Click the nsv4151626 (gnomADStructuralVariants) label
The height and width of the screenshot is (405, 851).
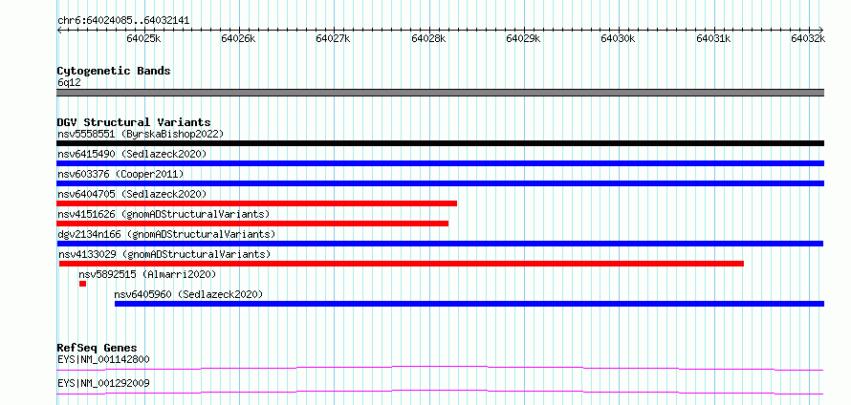tap(164, 214)
